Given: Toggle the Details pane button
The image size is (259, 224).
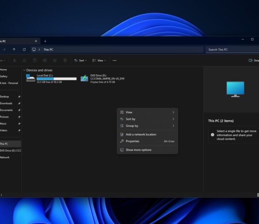Looking at the screenshot, I should [254, 61].
